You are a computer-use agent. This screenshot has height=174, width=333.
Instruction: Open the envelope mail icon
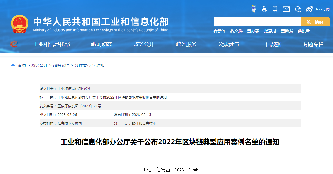tap(286, 9)
